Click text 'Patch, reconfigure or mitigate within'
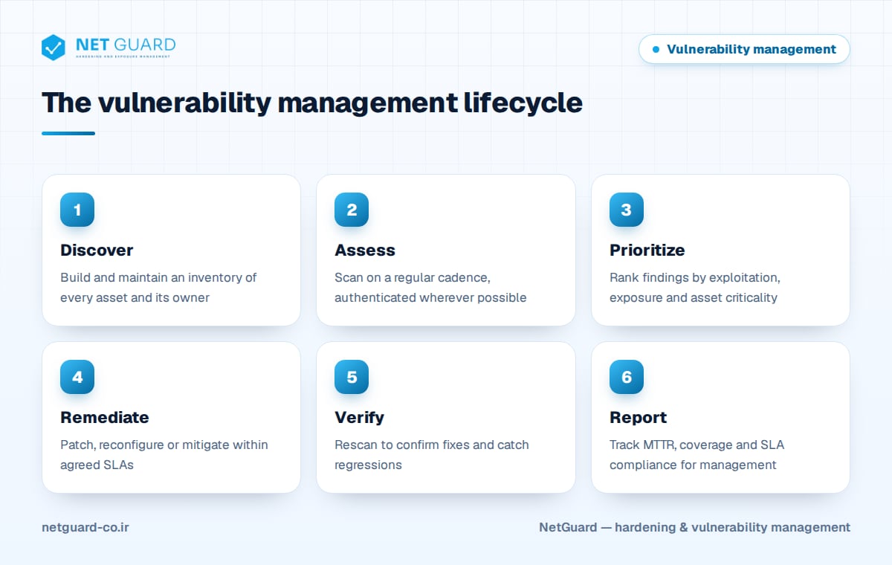The height and width of the screenshot is (565, 892). tap(164, 445)
